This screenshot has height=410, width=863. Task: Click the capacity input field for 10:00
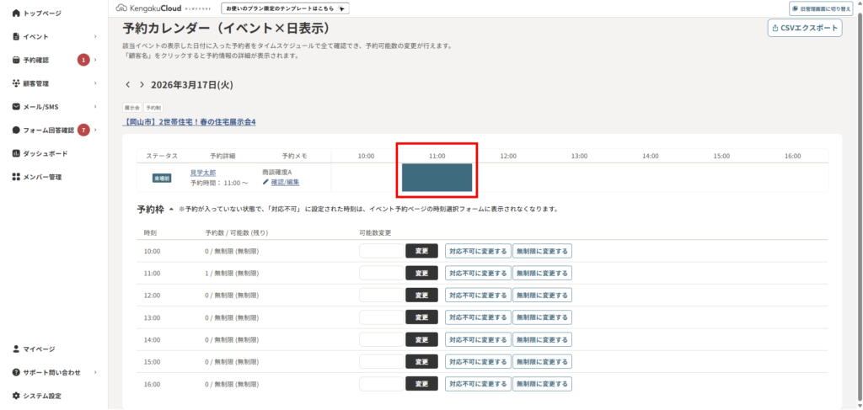382,250
